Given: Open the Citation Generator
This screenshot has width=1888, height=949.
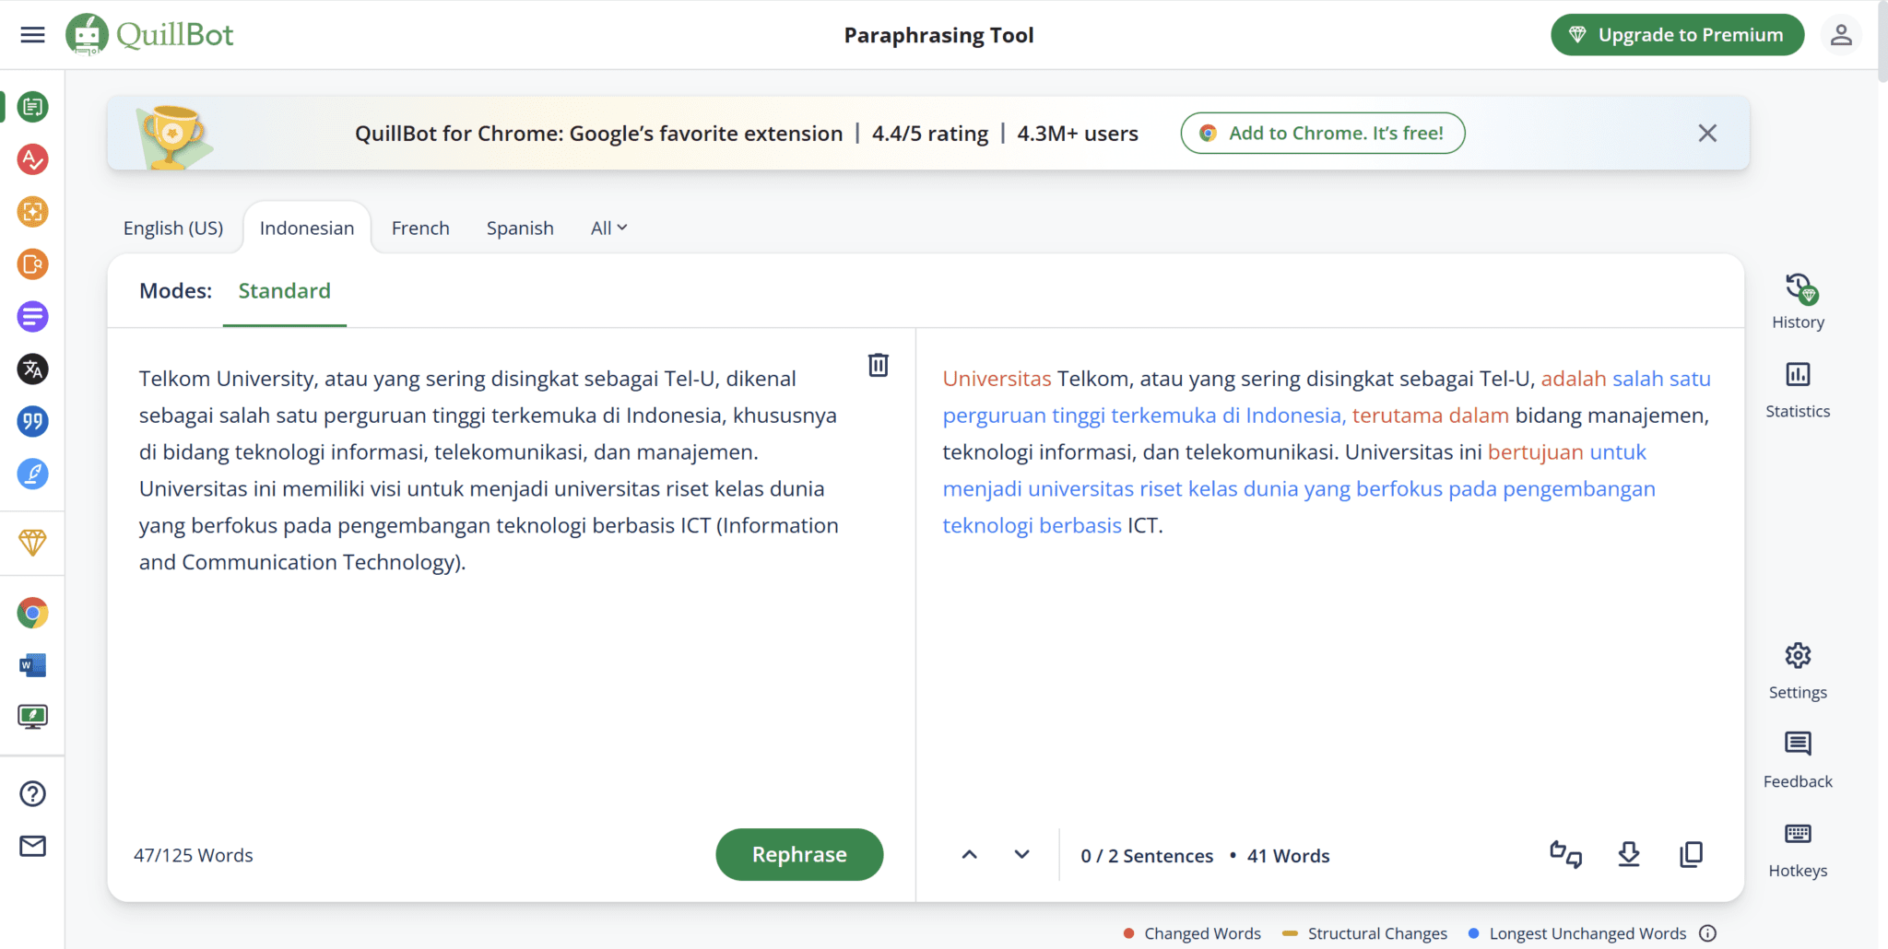Looking at the screenshot, I should [32, 423].
